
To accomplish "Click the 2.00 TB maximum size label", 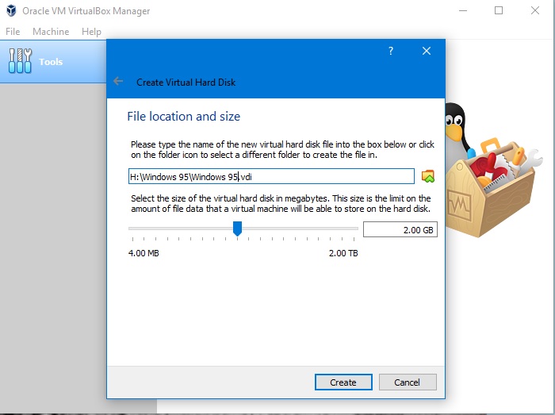I will click(343, 253).
